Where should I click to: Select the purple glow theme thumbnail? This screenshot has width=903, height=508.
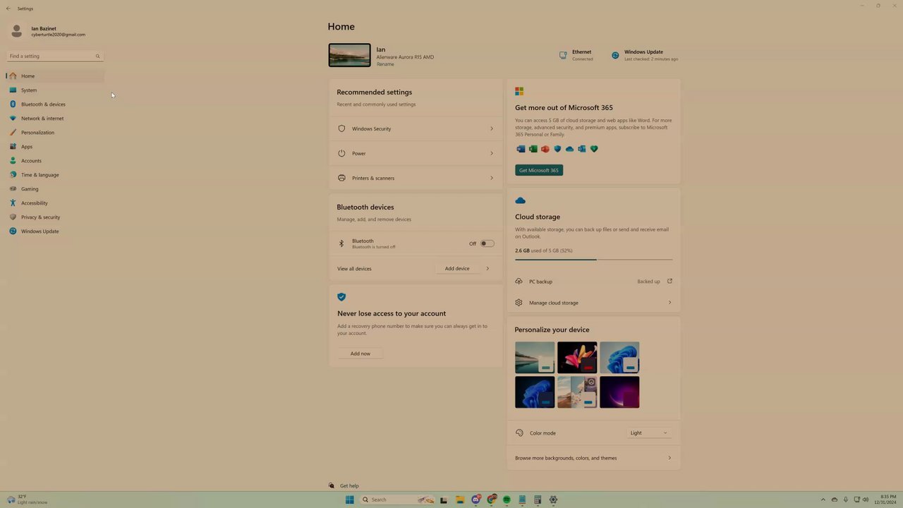click(x=619, y=392)
